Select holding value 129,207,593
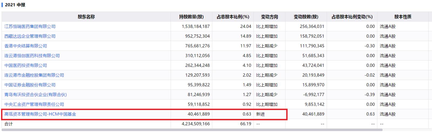The width and height of the screenshot is (432, 135). 197,75
